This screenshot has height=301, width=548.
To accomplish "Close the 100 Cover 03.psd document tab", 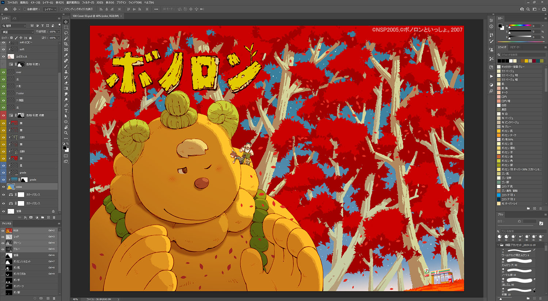I will [x=121, y=16].
